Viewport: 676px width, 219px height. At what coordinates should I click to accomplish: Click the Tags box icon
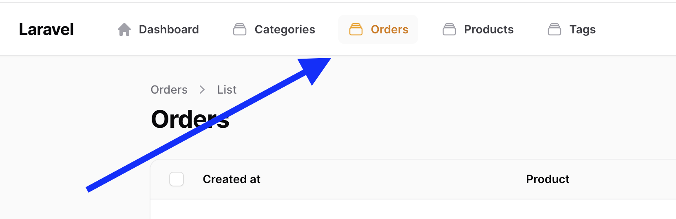554,29
